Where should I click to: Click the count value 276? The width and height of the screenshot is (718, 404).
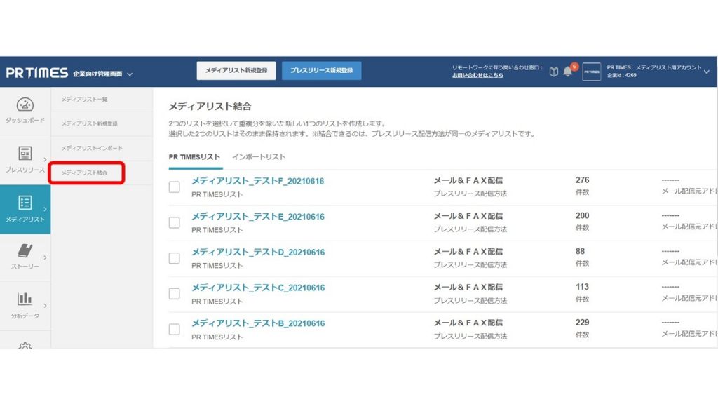[583, 180]
